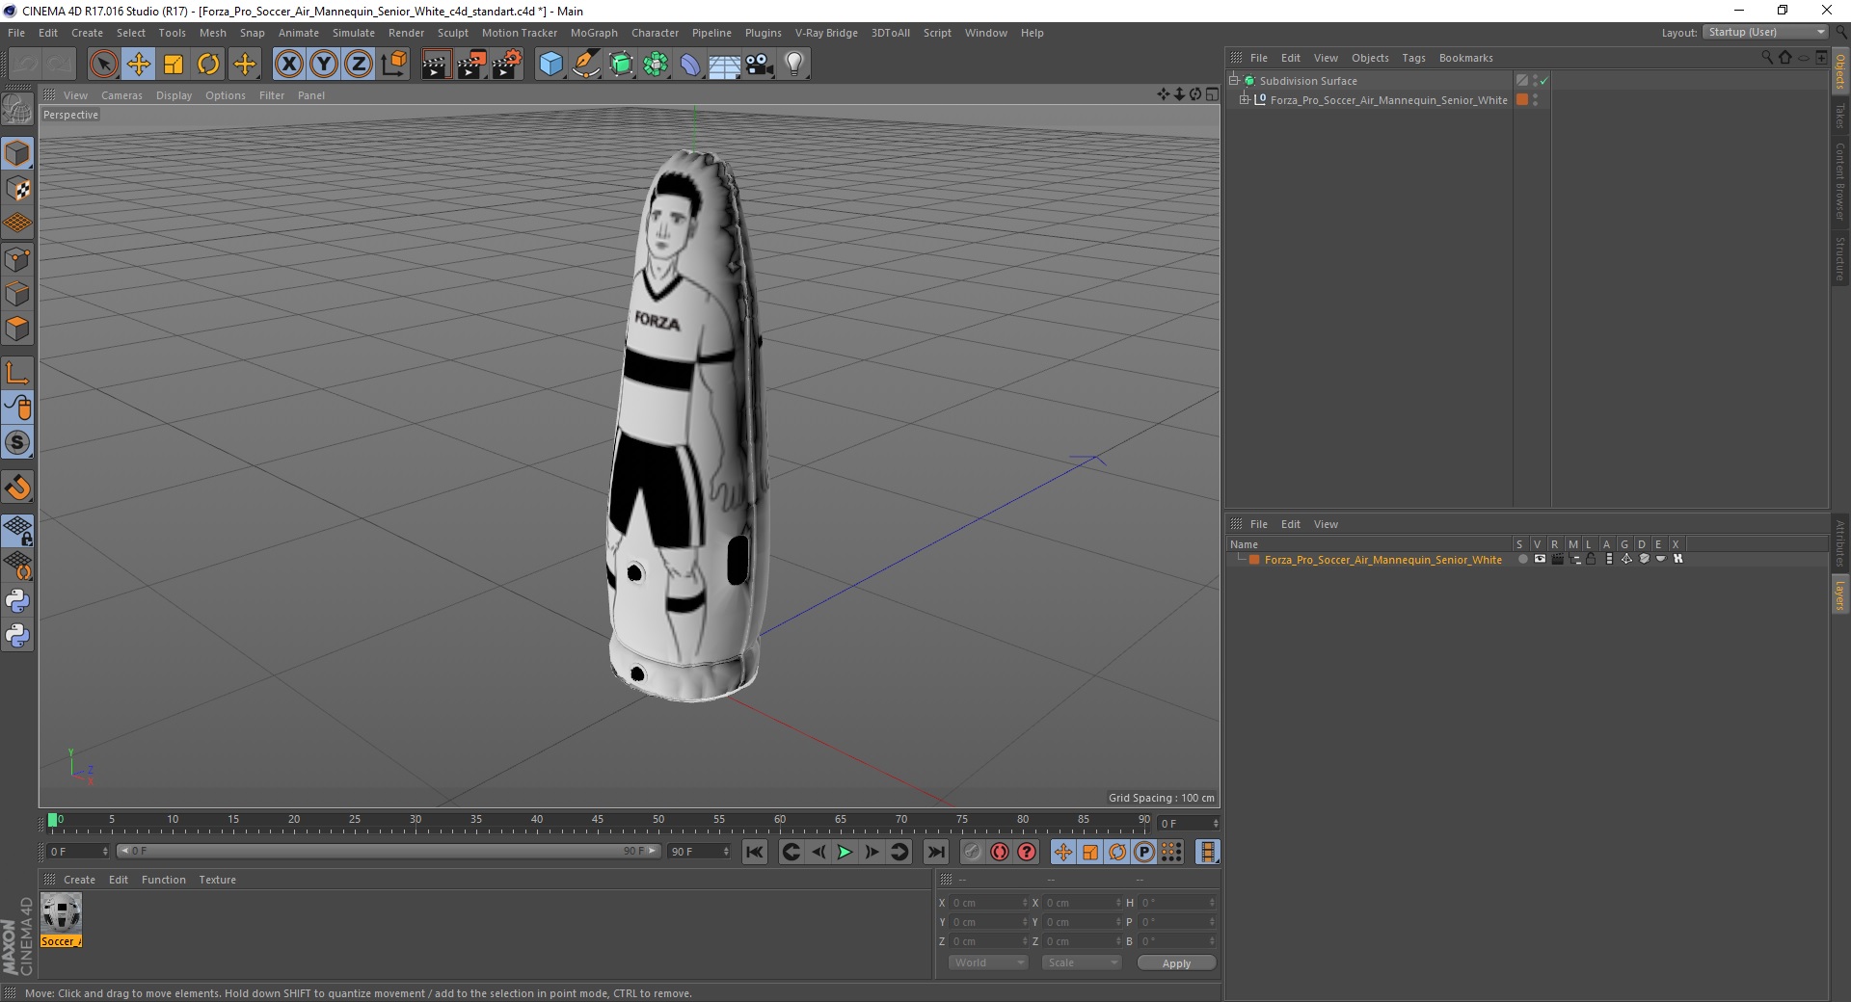Click the current frame stepper field

tap(1188, 823)
